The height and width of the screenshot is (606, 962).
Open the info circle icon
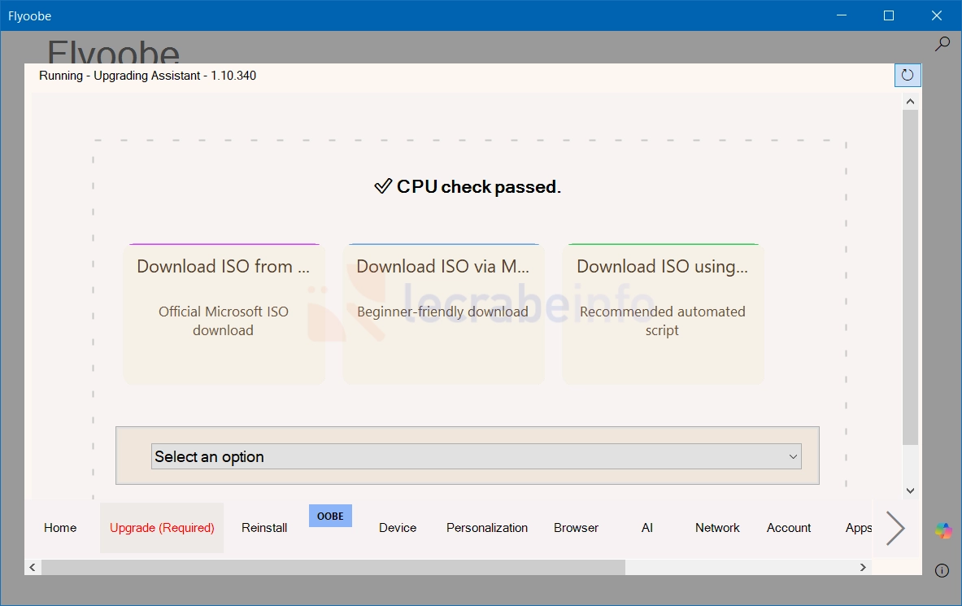[x=942, y=570]
